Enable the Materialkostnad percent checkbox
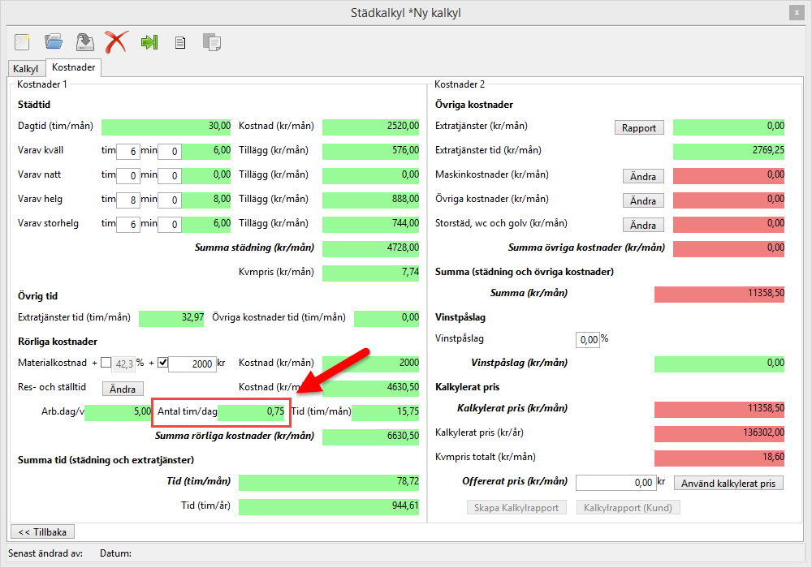 [106, 363]
